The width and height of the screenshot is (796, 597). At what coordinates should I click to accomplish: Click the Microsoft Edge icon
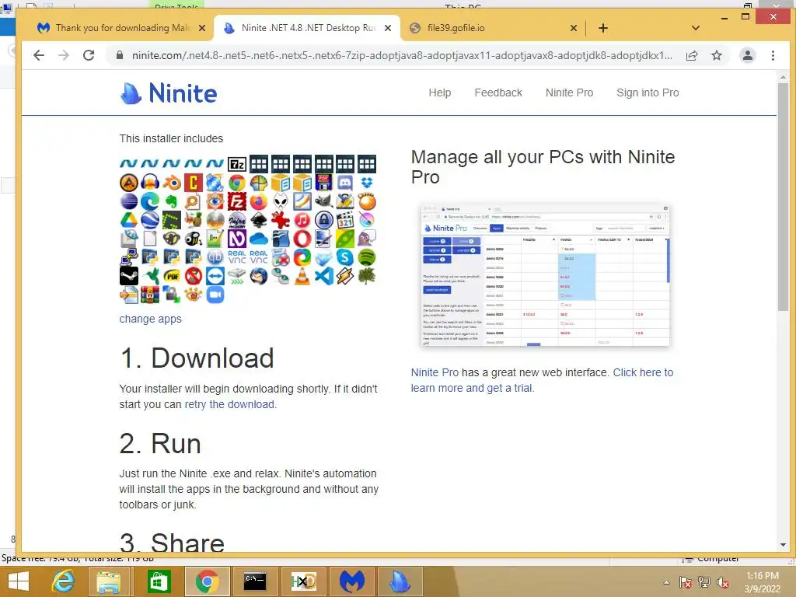pyautogui.click(x=150, y=201)
